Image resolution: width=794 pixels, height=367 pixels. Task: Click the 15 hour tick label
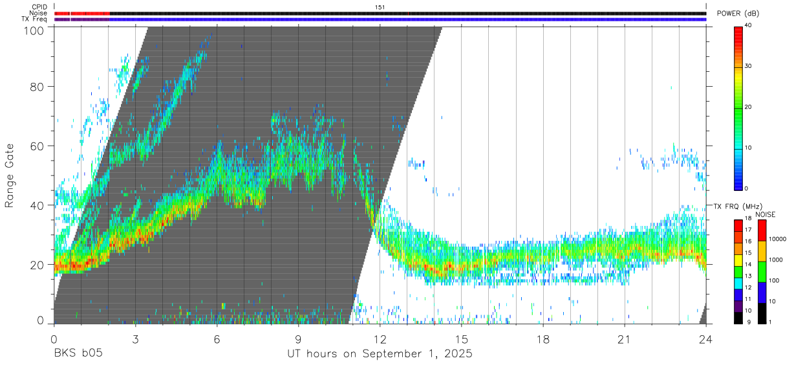(x=461, y=339)
